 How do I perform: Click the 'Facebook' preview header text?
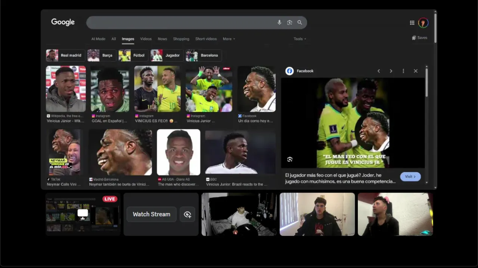tap(305, 71)
